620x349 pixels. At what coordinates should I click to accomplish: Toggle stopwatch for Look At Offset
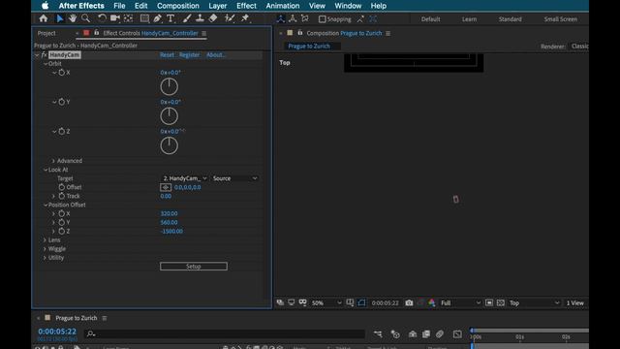click(x=62, y=187)
